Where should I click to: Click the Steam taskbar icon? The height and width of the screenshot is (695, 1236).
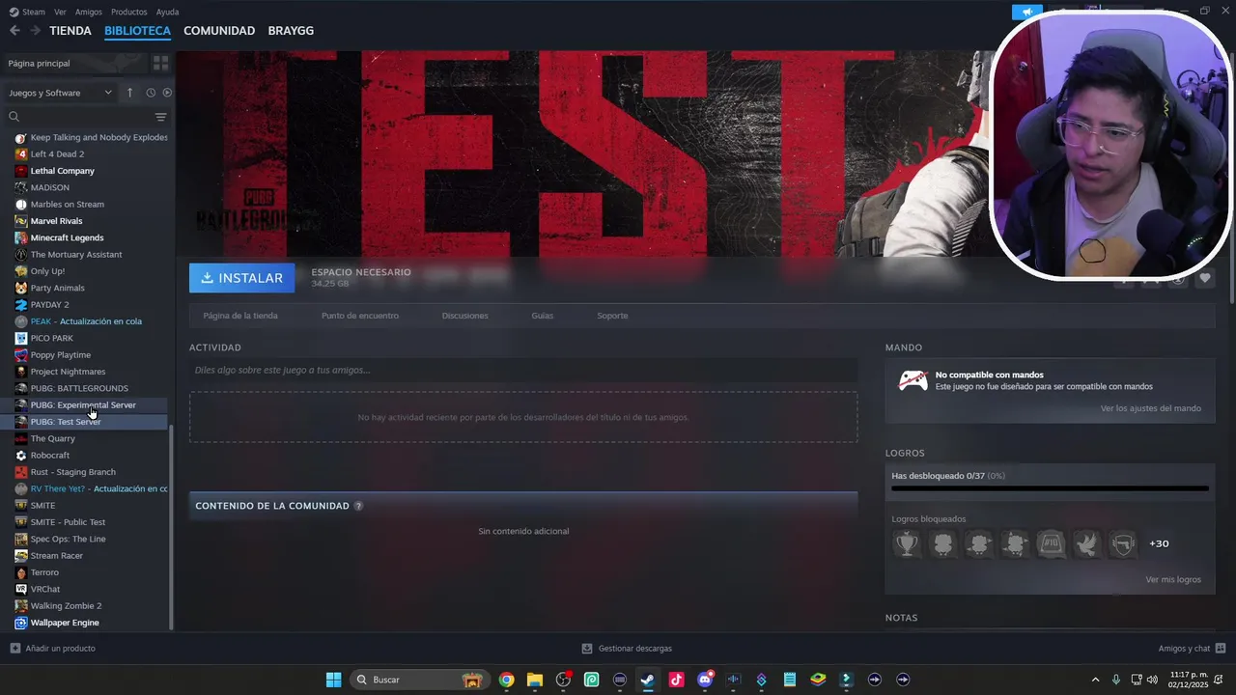tap(648, 680)
